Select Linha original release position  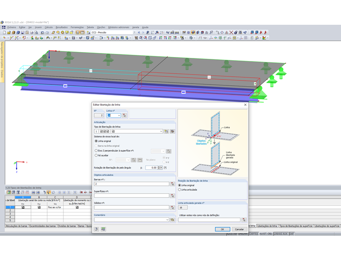point(179,185)
